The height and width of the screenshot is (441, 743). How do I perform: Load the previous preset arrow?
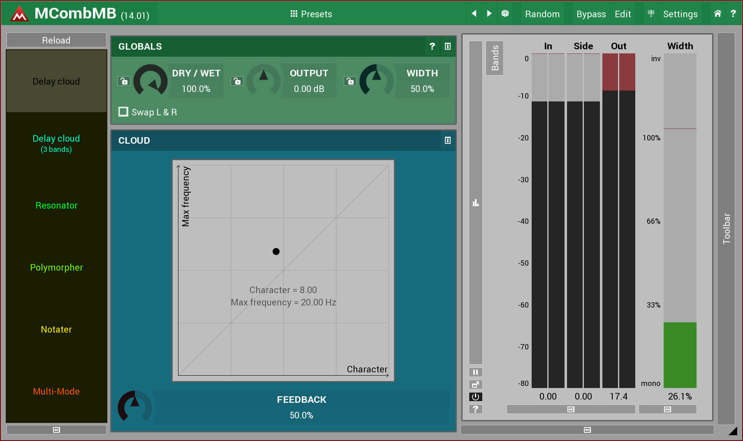[x=474, y=14]
